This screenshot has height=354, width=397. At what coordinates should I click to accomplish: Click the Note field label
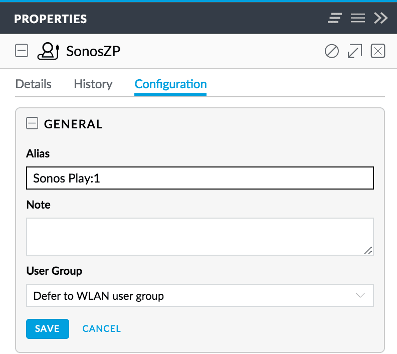(38, 205)
